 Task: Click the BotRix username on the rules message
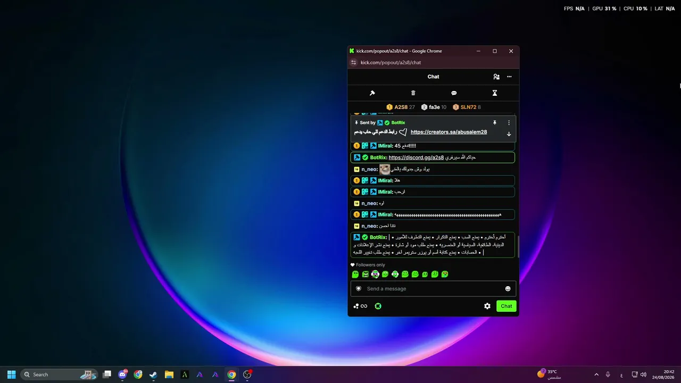point(378,237)
